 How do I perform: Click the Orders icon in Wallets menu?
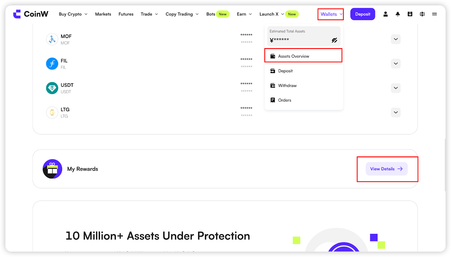coord(273,100)
